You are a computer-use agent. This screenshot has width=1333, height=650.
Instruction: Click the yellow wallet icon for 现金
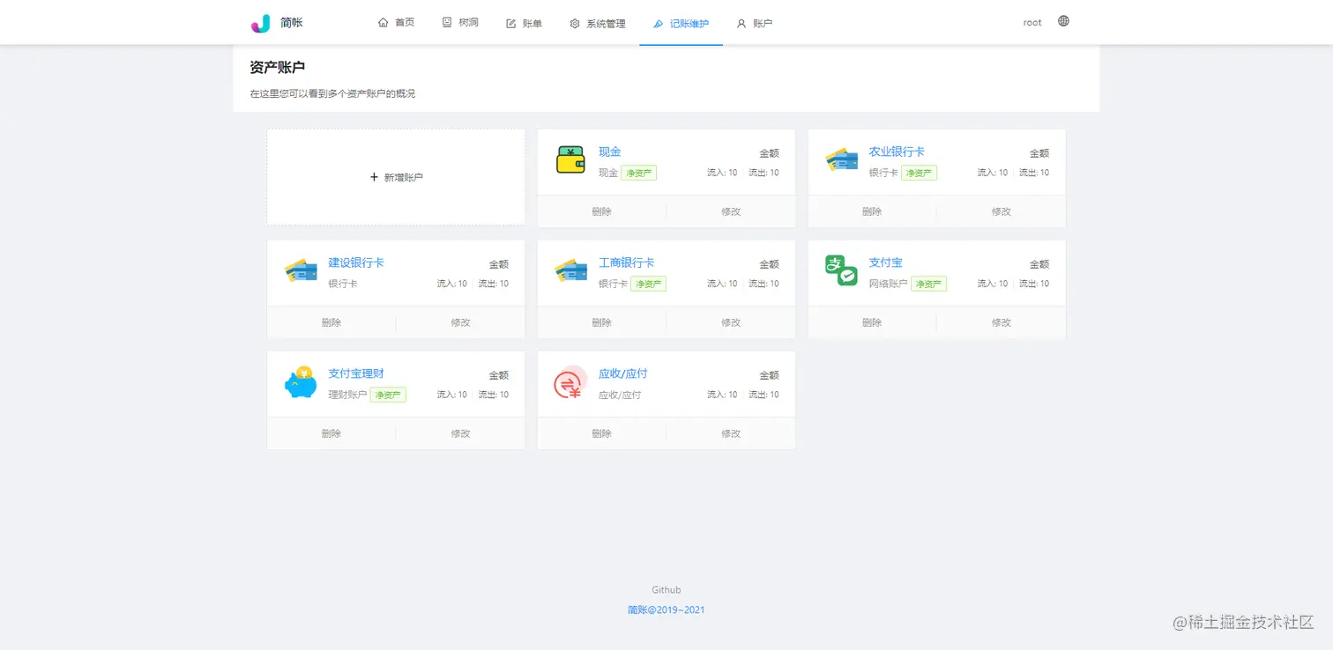(x=570, y=159)
